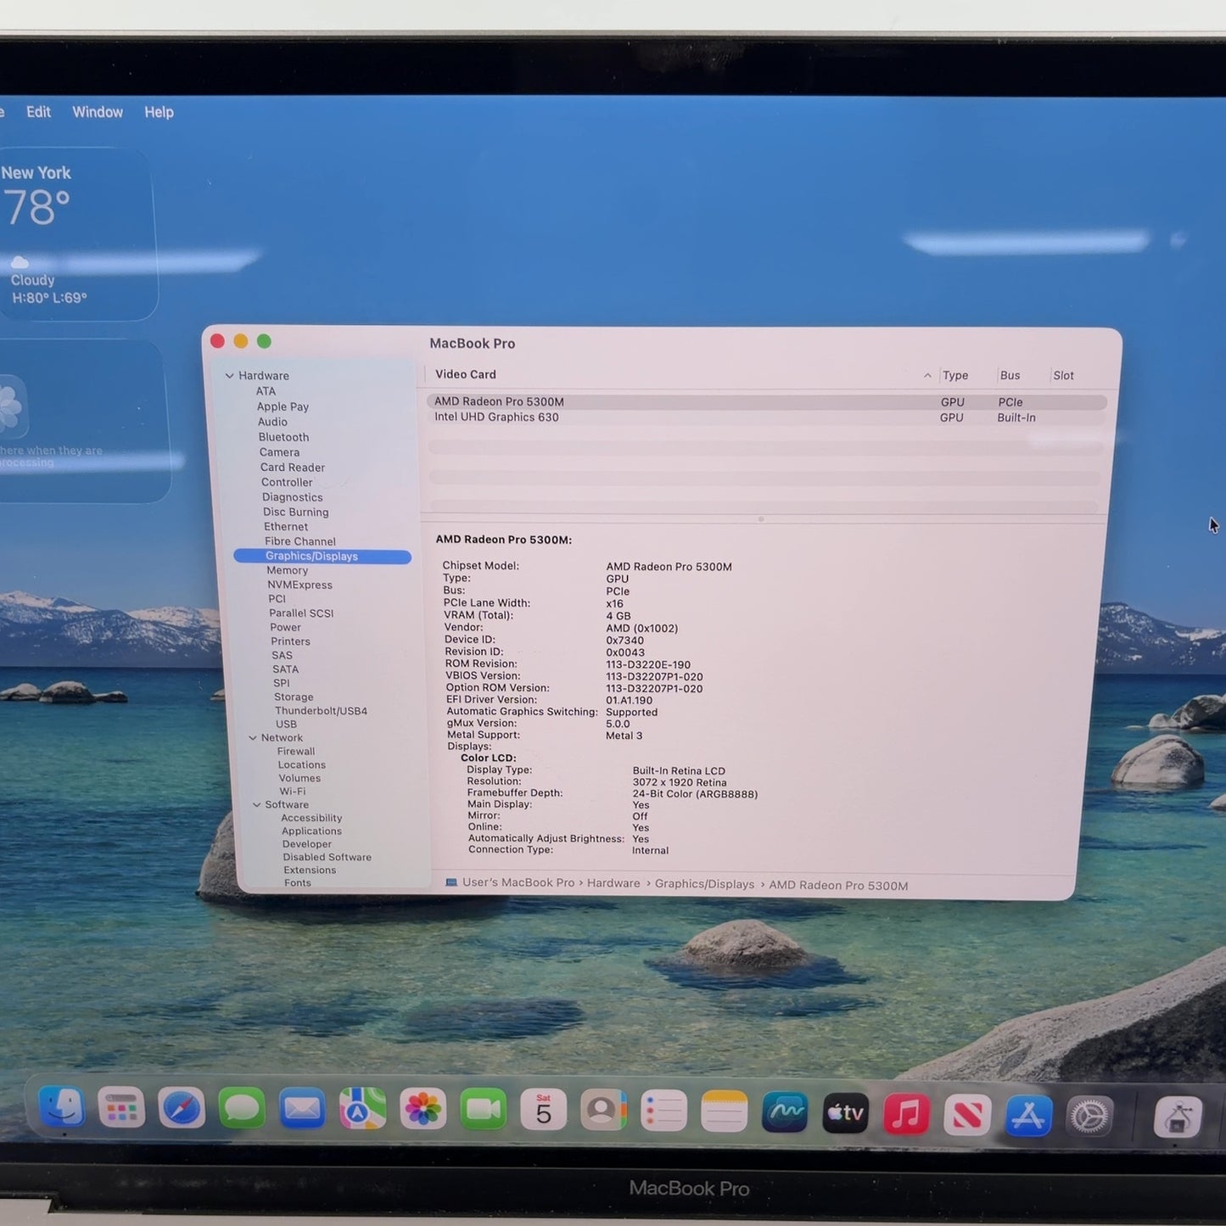
Task: Click the green zoom window button
Action: pos(264,341)
